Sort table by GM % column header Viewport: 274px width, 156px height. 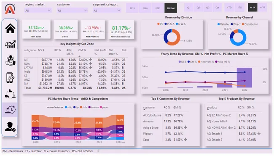click(82, 50)
